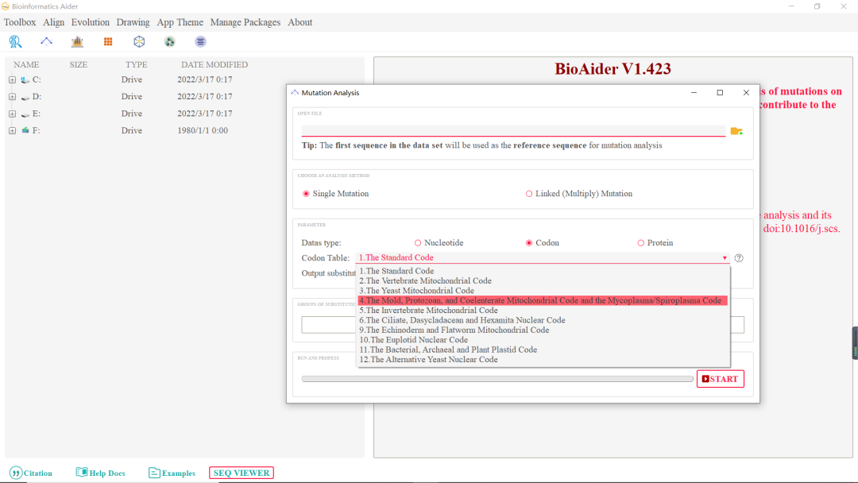Image resolution: width=858 pixels, height=483 pixels.
Task: Choose the Codon data type
Action: [x=528, y=243]
